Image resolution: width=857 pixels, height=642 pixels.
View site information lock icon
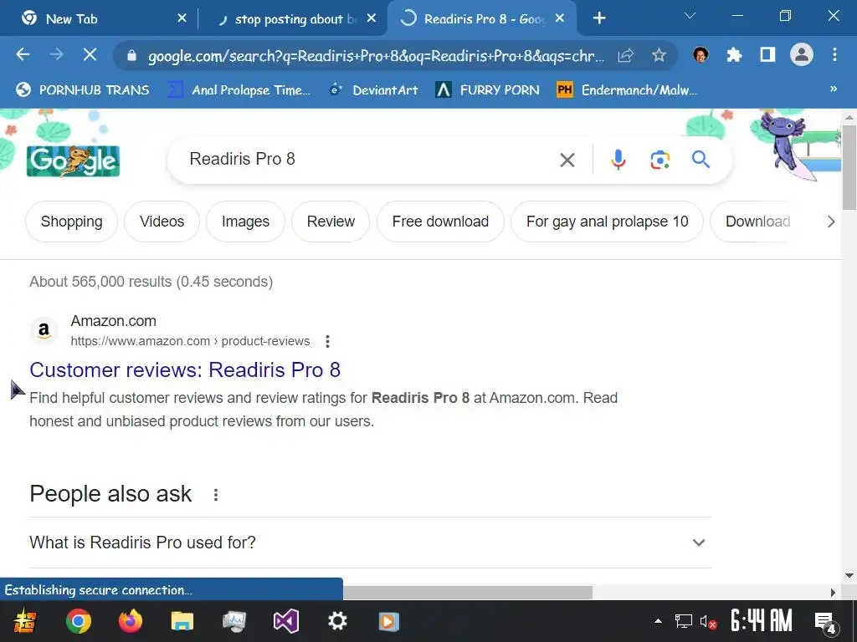click(131, 55)
